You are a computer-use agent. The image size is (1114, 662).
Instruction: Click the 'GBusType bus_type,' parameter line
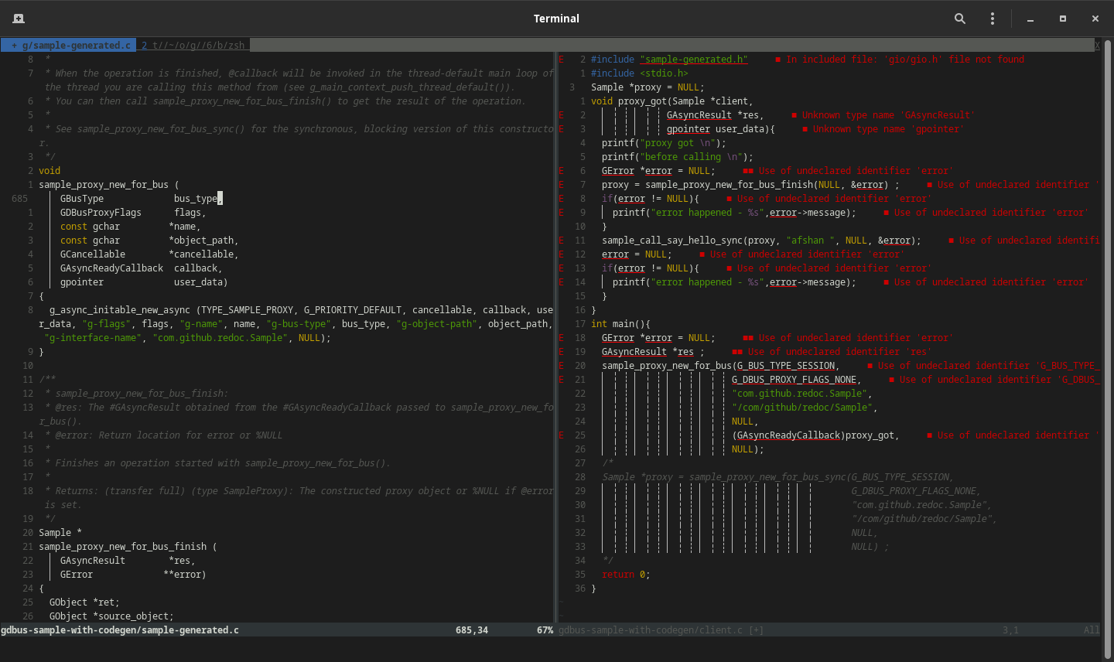click(142, 199)
